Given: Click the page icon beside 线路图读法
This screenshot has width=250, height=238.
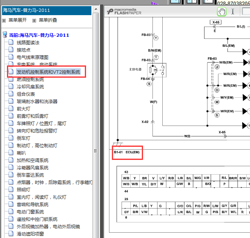Looking at the screenshot, I should click(x=11, y=42).
